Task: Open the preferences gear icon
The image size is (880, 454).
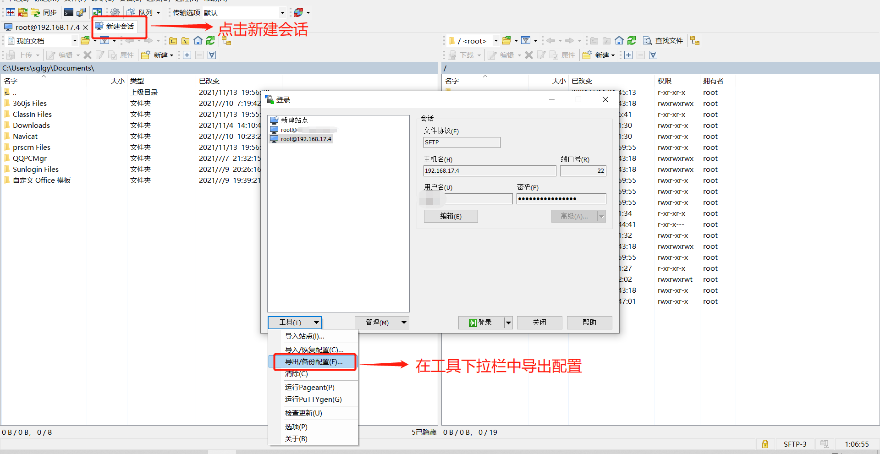Action: [x=115, y=12]
